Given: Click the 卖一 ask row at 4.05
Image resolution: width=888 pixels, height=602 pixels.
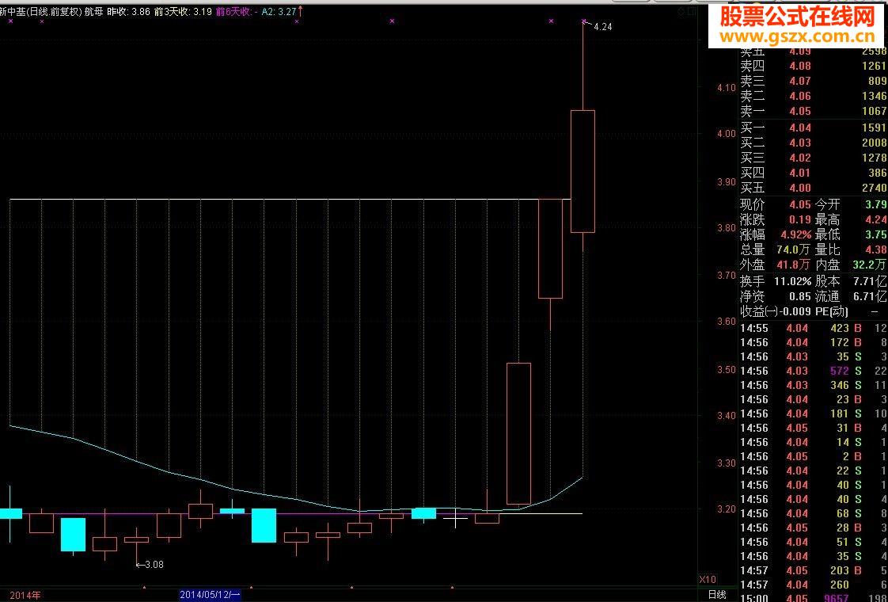Looking at the screenshot, I should pyautogui.click(x=814, y=111).
